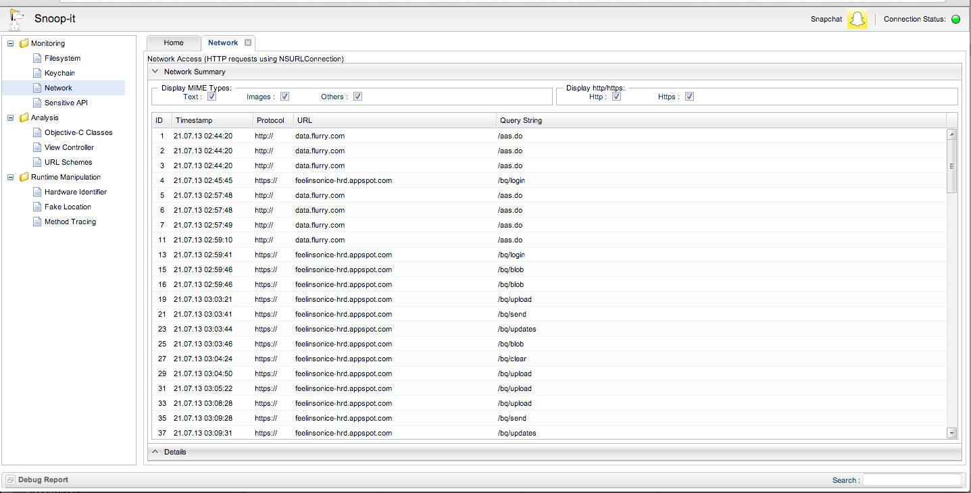This screenshot has width=971, height=493.
Task: Open Filesystem monitoring page icon
Action: coord(38,59)
